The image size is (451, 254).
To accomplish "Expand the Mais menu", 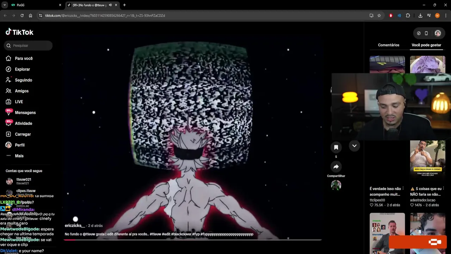I will (19, 156).
